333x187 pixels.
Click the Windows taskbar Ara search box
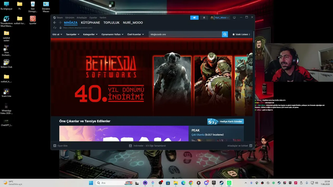[x=115, y=183]
